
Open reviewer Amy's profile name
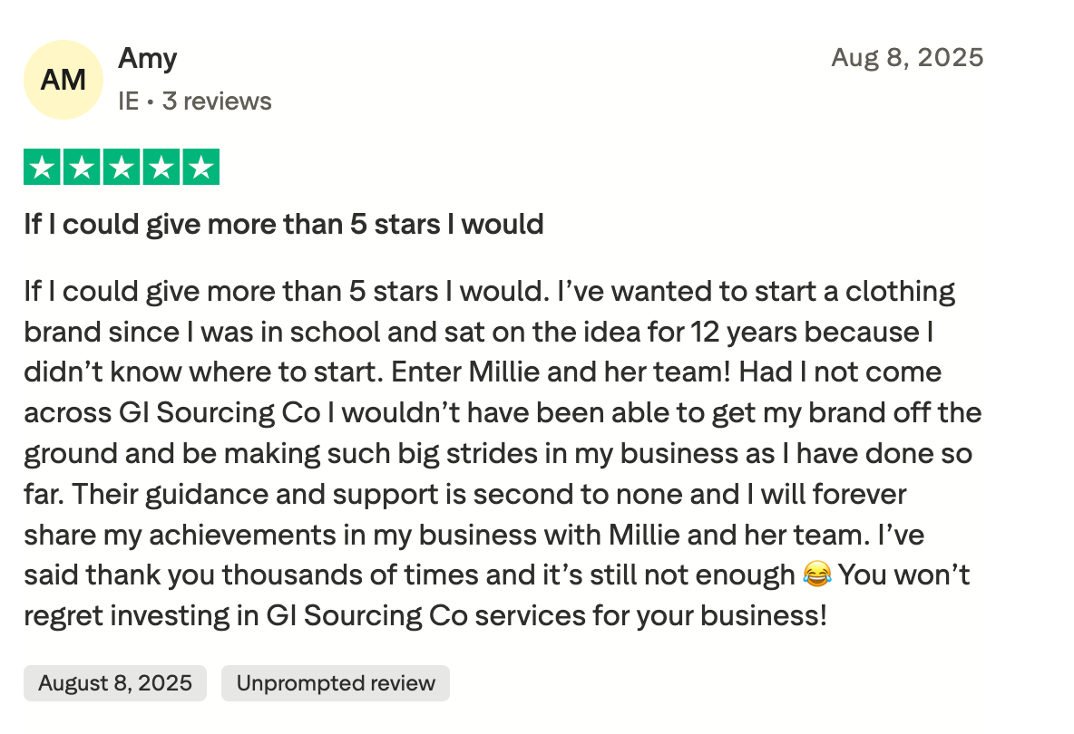[147, 59]
